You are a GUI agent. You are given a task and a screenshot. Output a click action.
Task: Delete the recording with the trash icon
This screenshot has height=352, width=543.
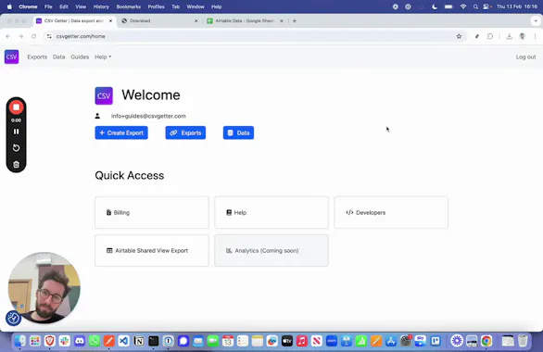point(16,164)
